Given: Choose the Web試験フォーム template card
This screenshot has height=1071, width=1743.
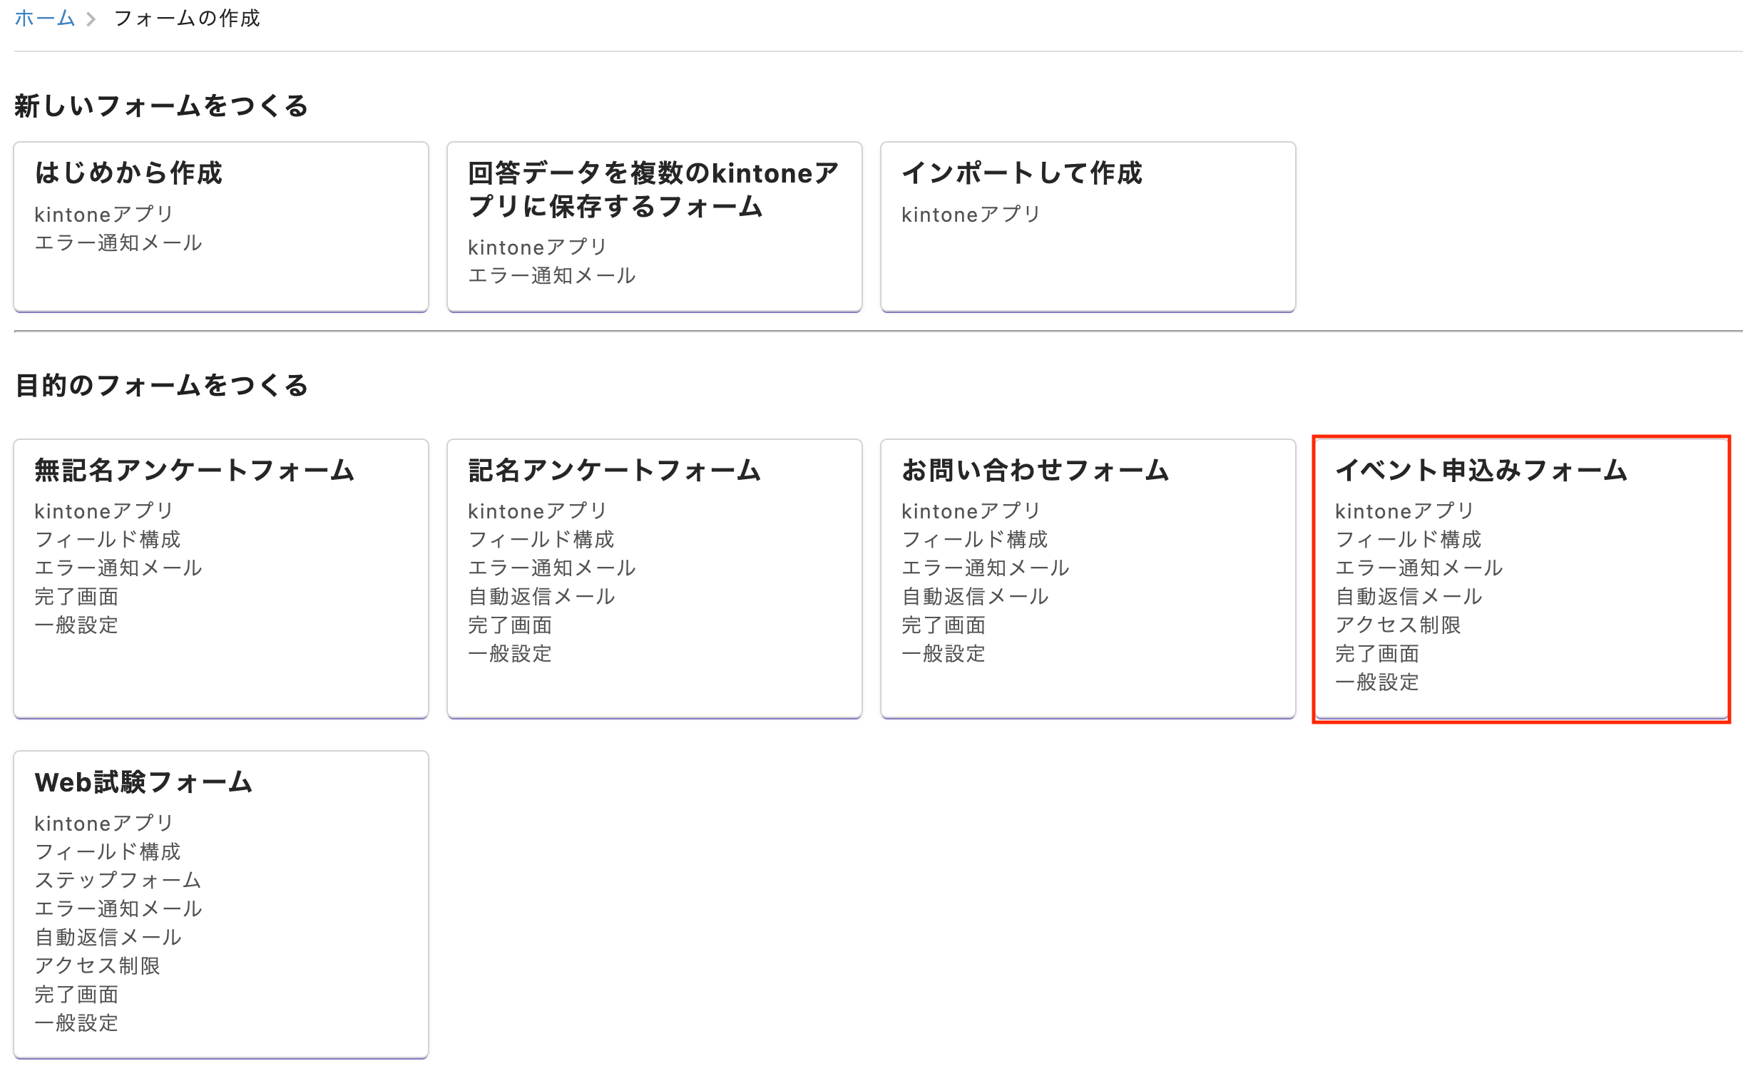Looking at the screenshot, I should (221, 905).
